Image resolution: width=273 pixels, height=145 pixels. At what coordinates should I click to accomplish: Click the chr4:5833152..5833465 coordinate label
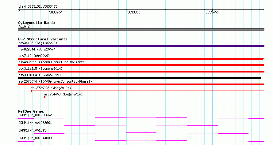(38, 6)
